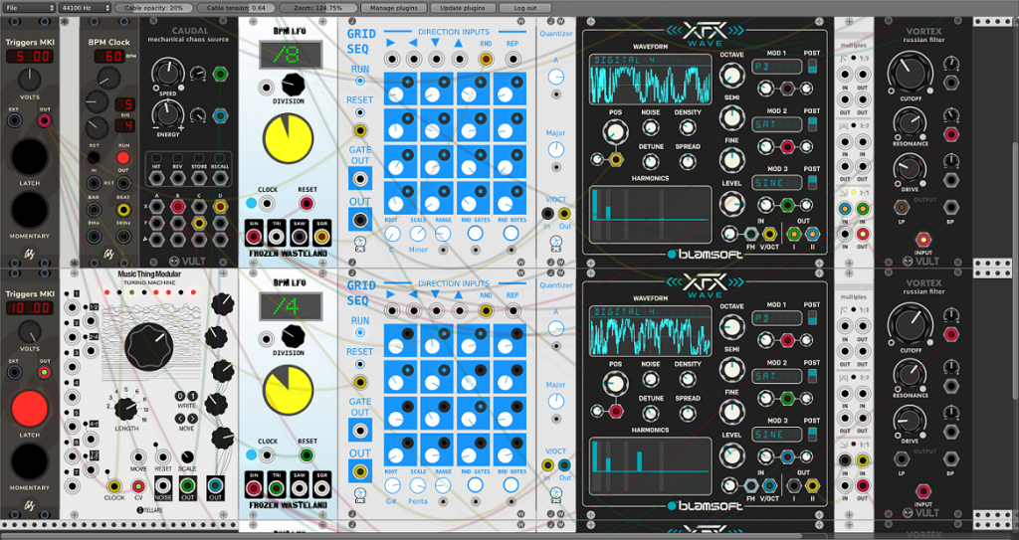1019x540 pixels.
Task: Open the MOD 3 SINE selector on the top-row XFX Wave
Action: [777, 182]
